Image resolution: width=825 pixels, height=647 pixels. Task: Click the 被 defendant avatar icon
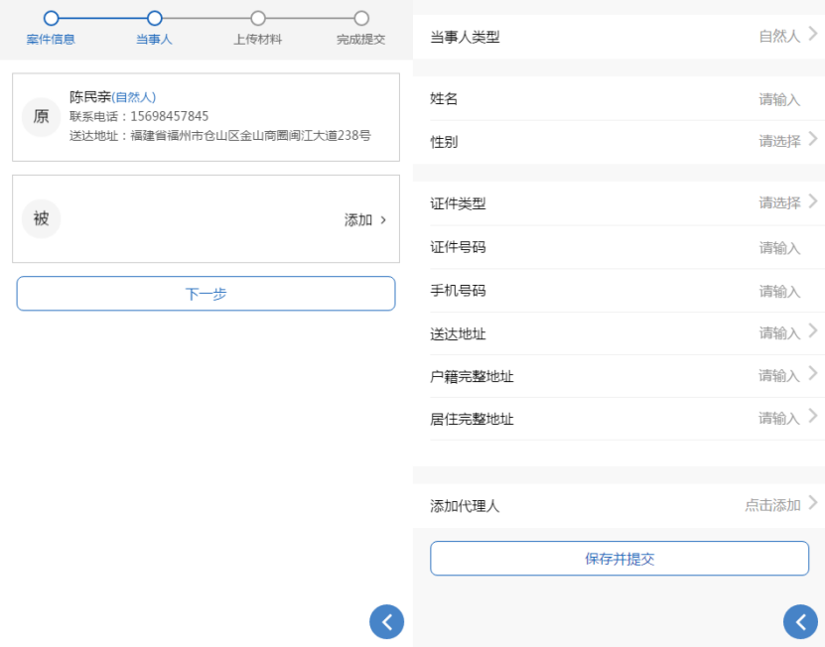coord(41,218)
